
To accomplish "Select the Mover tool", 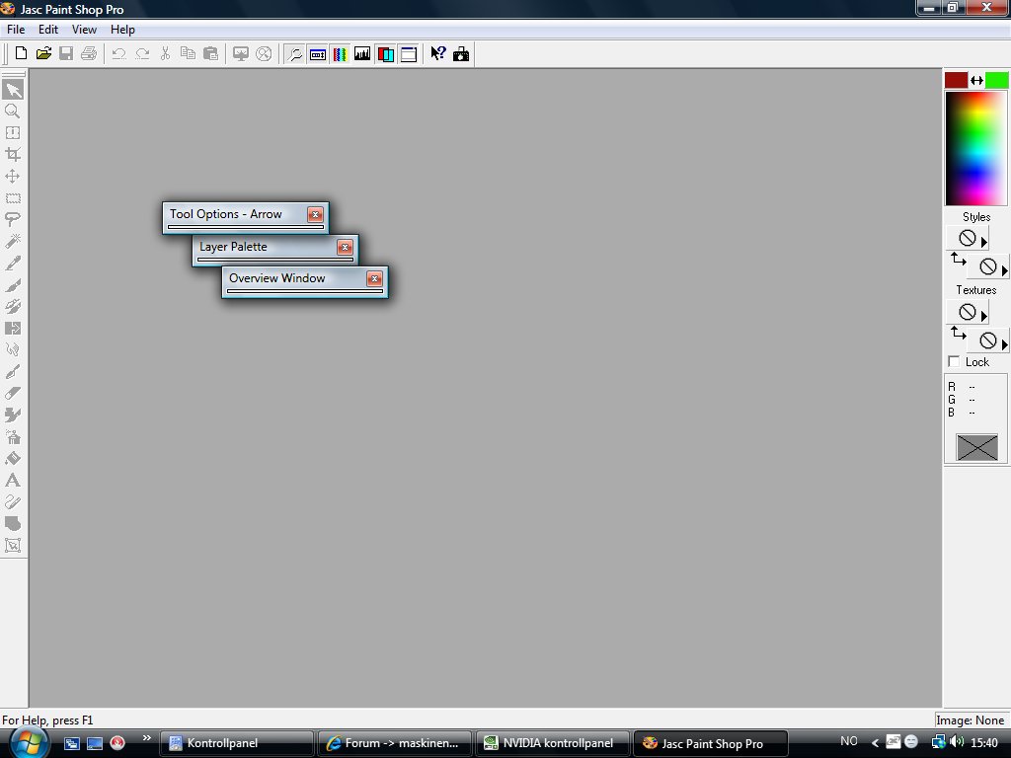I will 13,176.
